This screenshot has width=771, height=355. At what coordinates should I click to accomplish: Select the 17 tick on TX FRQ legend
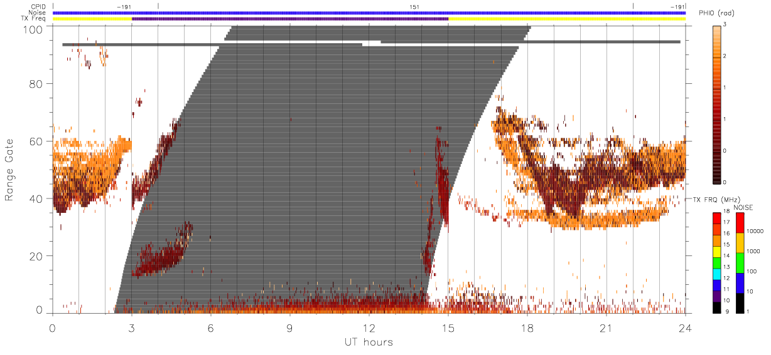(x=727, y=223)
